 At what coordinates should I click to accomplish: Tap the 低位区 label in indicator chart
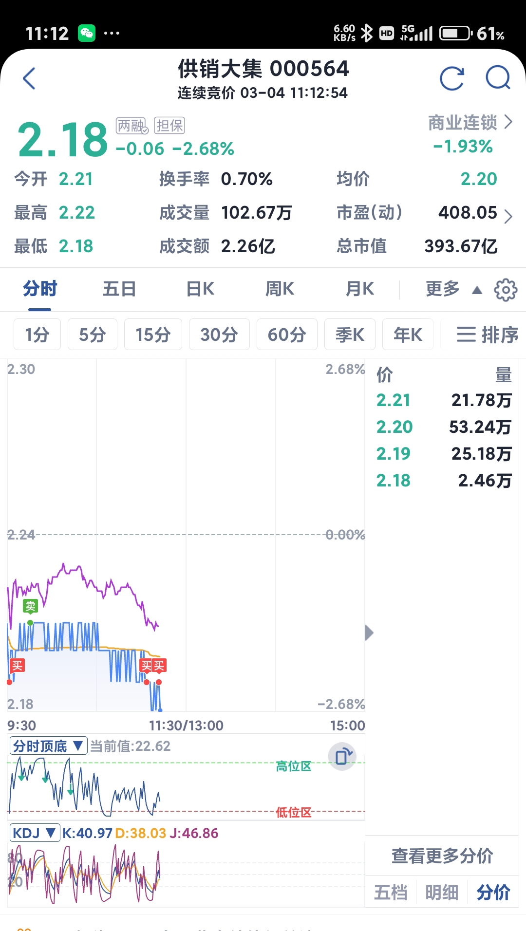tap(294, 812)
